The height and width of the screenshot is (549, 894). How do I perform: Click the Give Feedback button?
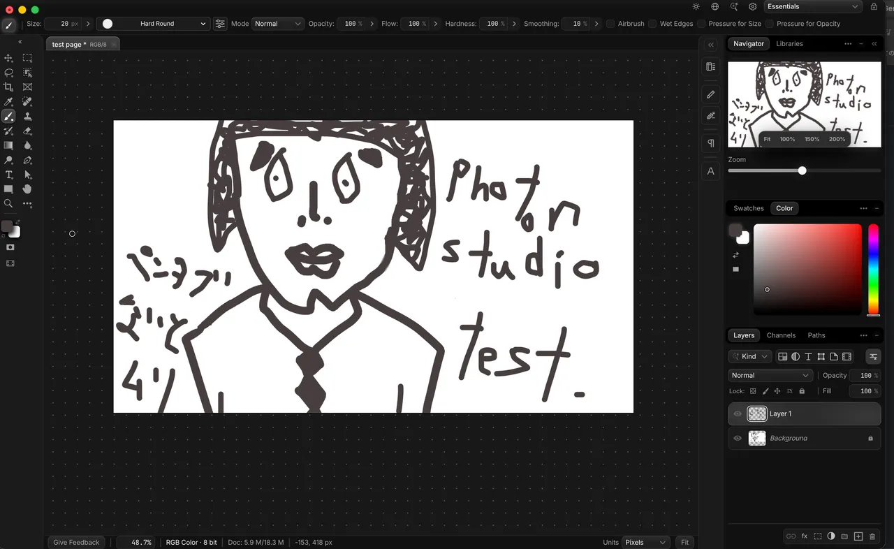tap(76, 542)
